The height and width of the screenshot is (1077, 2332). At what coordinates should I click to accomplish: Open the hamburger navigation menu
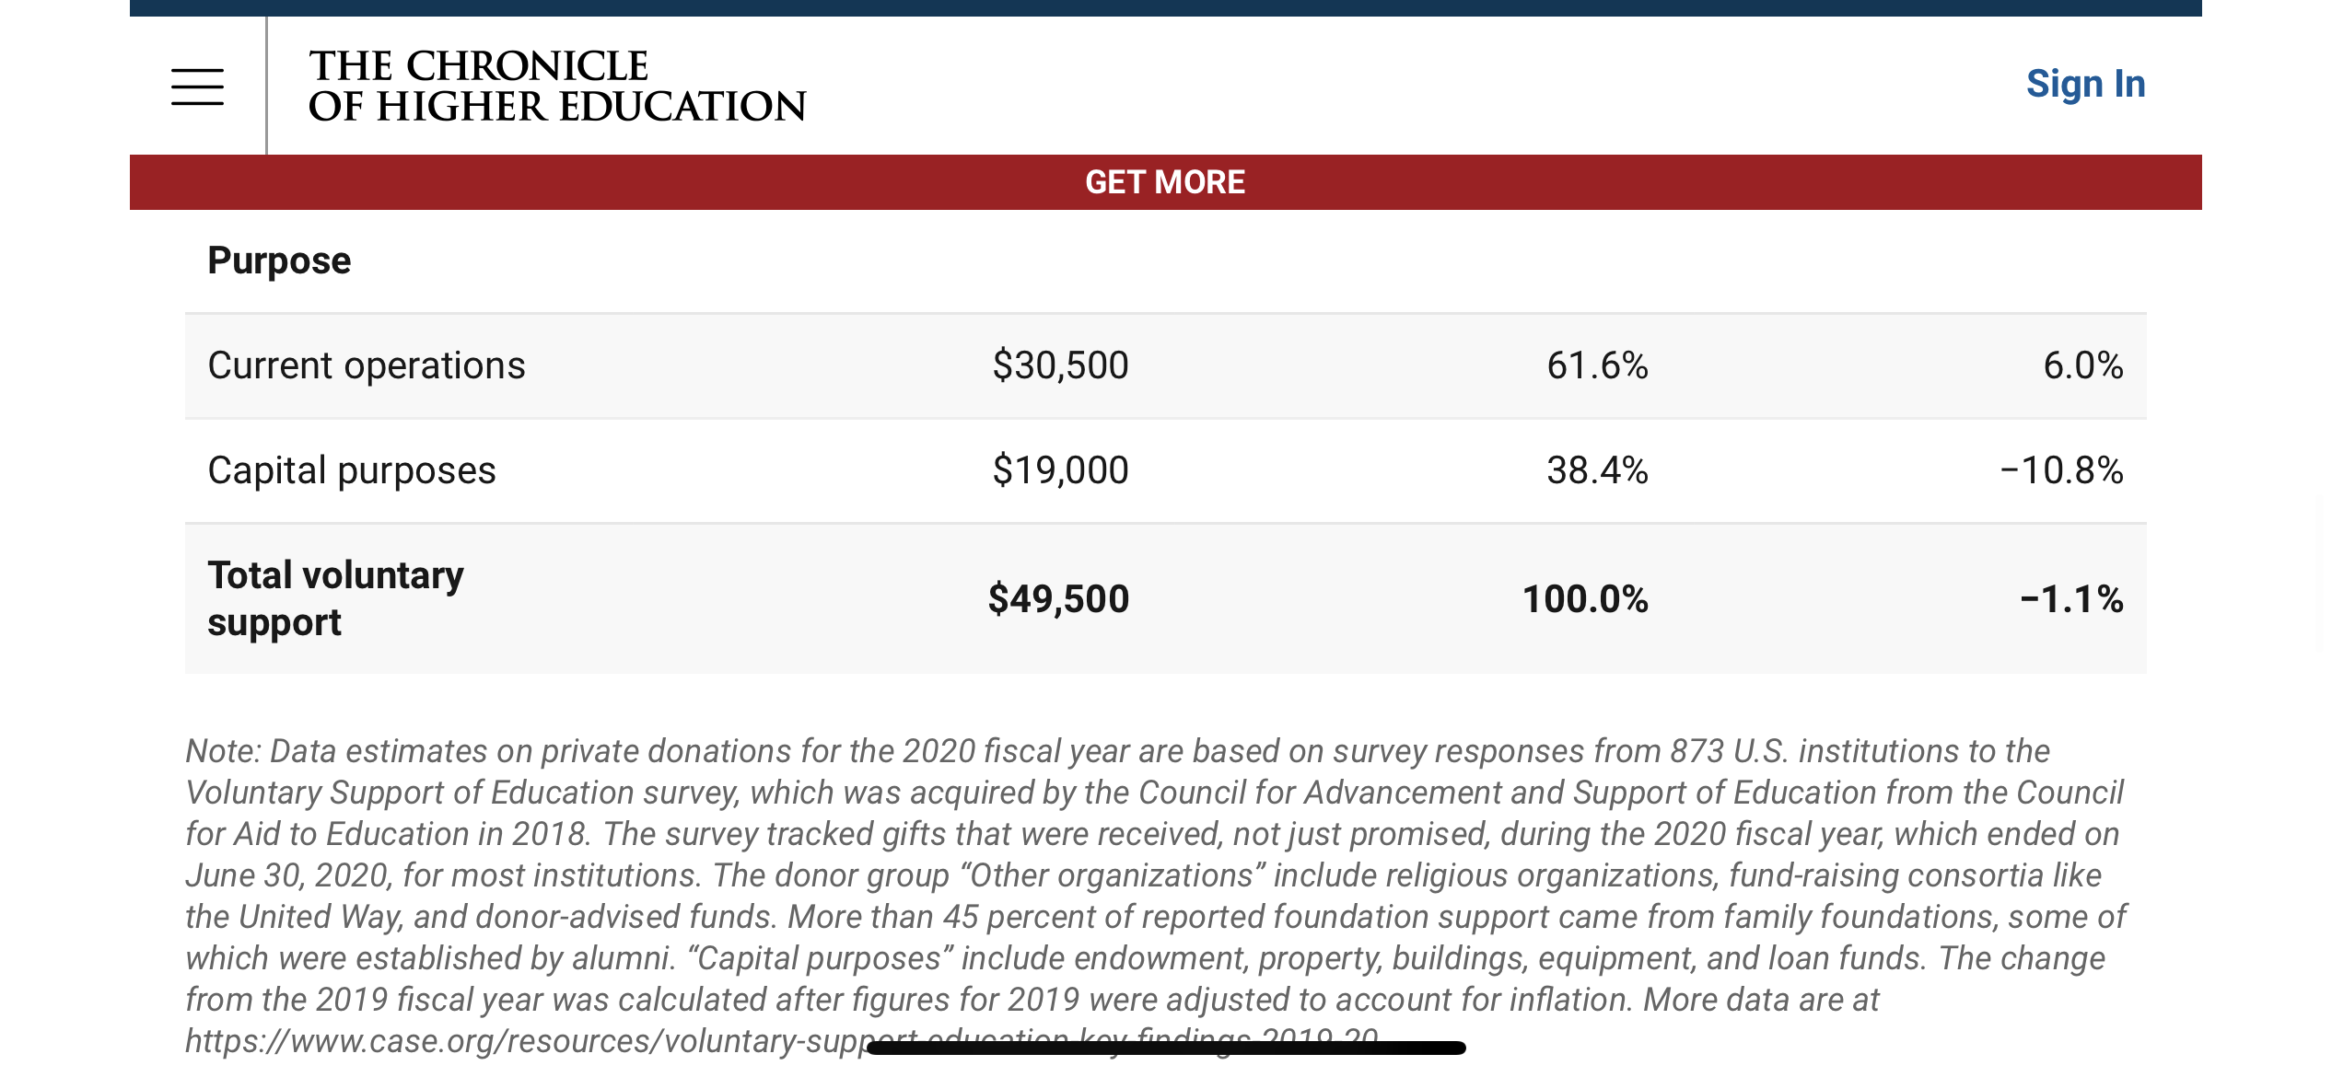coord(197,87)
